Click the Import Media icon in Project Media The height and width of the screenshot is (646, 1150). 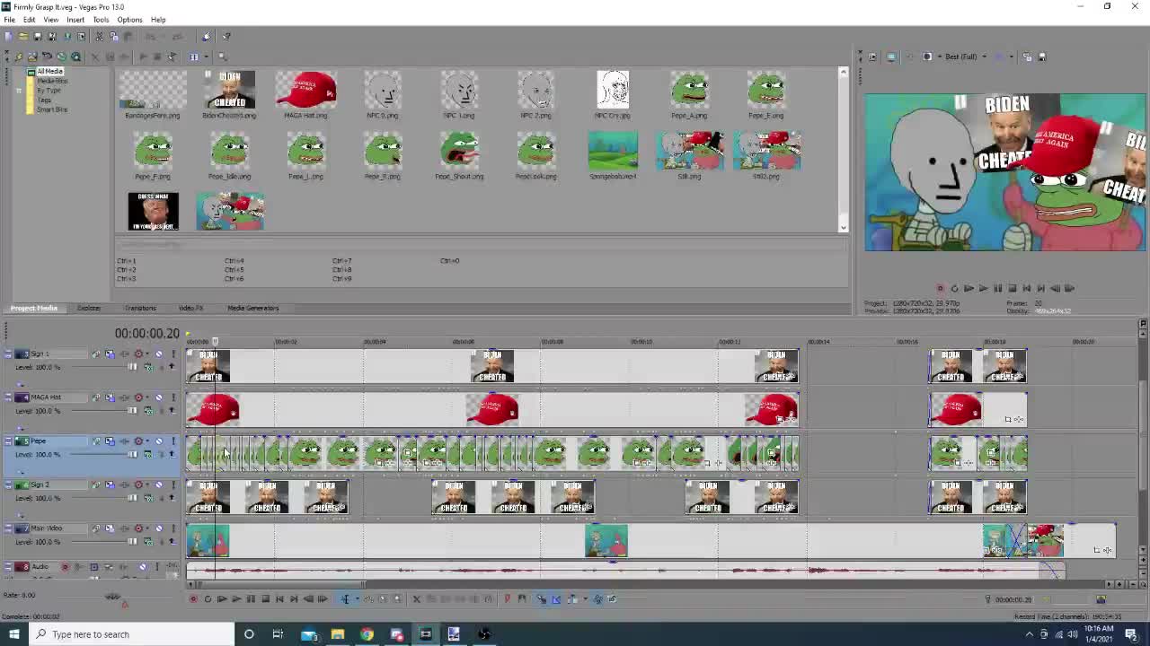(x=32, y=57)
